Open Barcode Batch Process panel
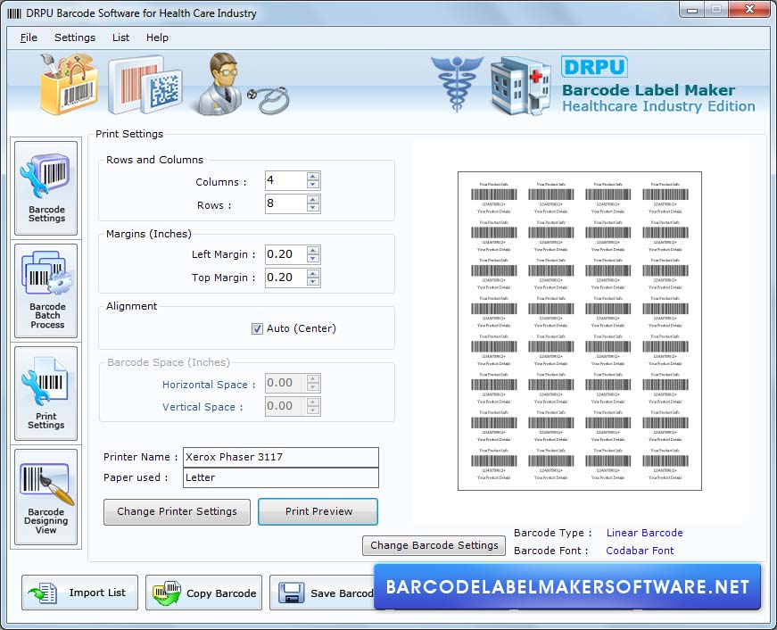The image size is (777, 630). tap(46, 291)
